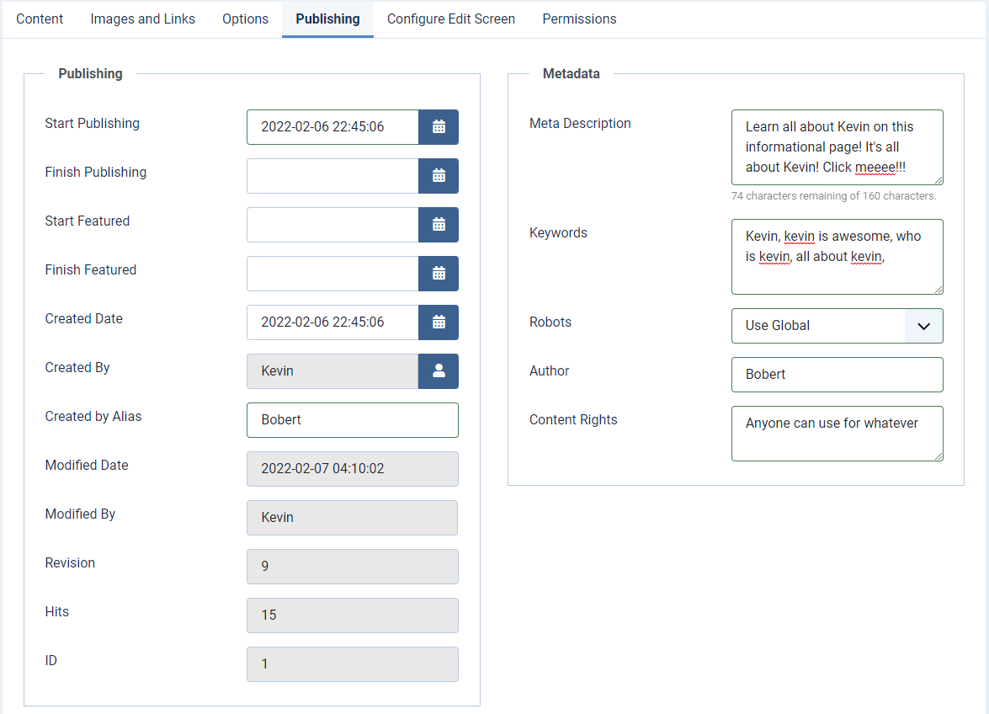
Task: Open calendar picker for Start Featured
Action: [438, 225]
